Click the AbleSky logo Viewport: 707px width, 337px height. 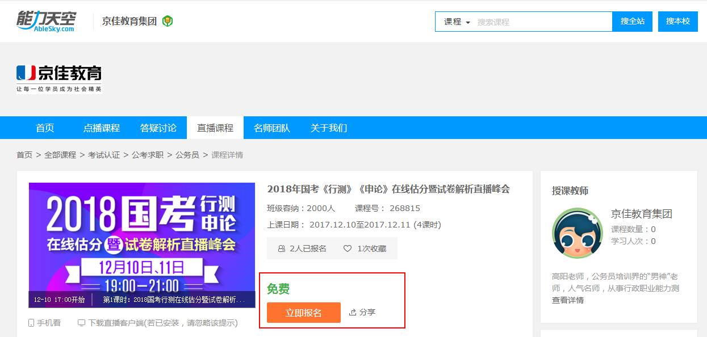click(x=45, y=21)
